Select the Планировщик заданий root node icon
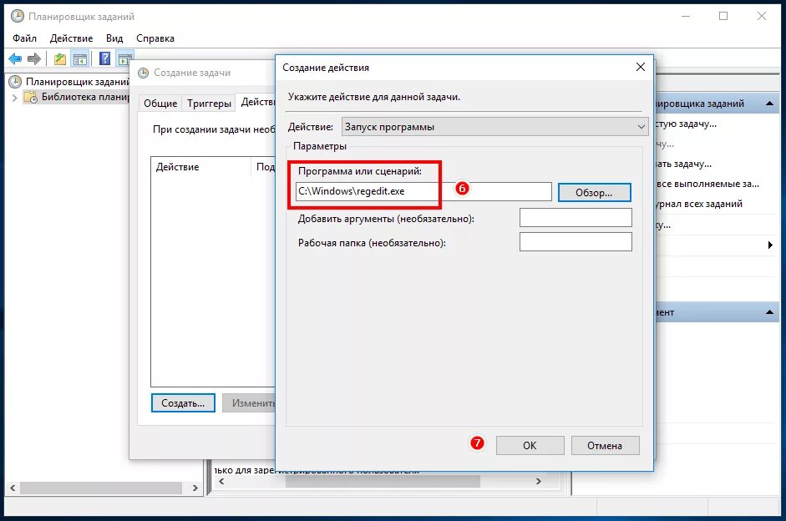The width and height of the screenshot is (786, 521). tap(15, 82)
